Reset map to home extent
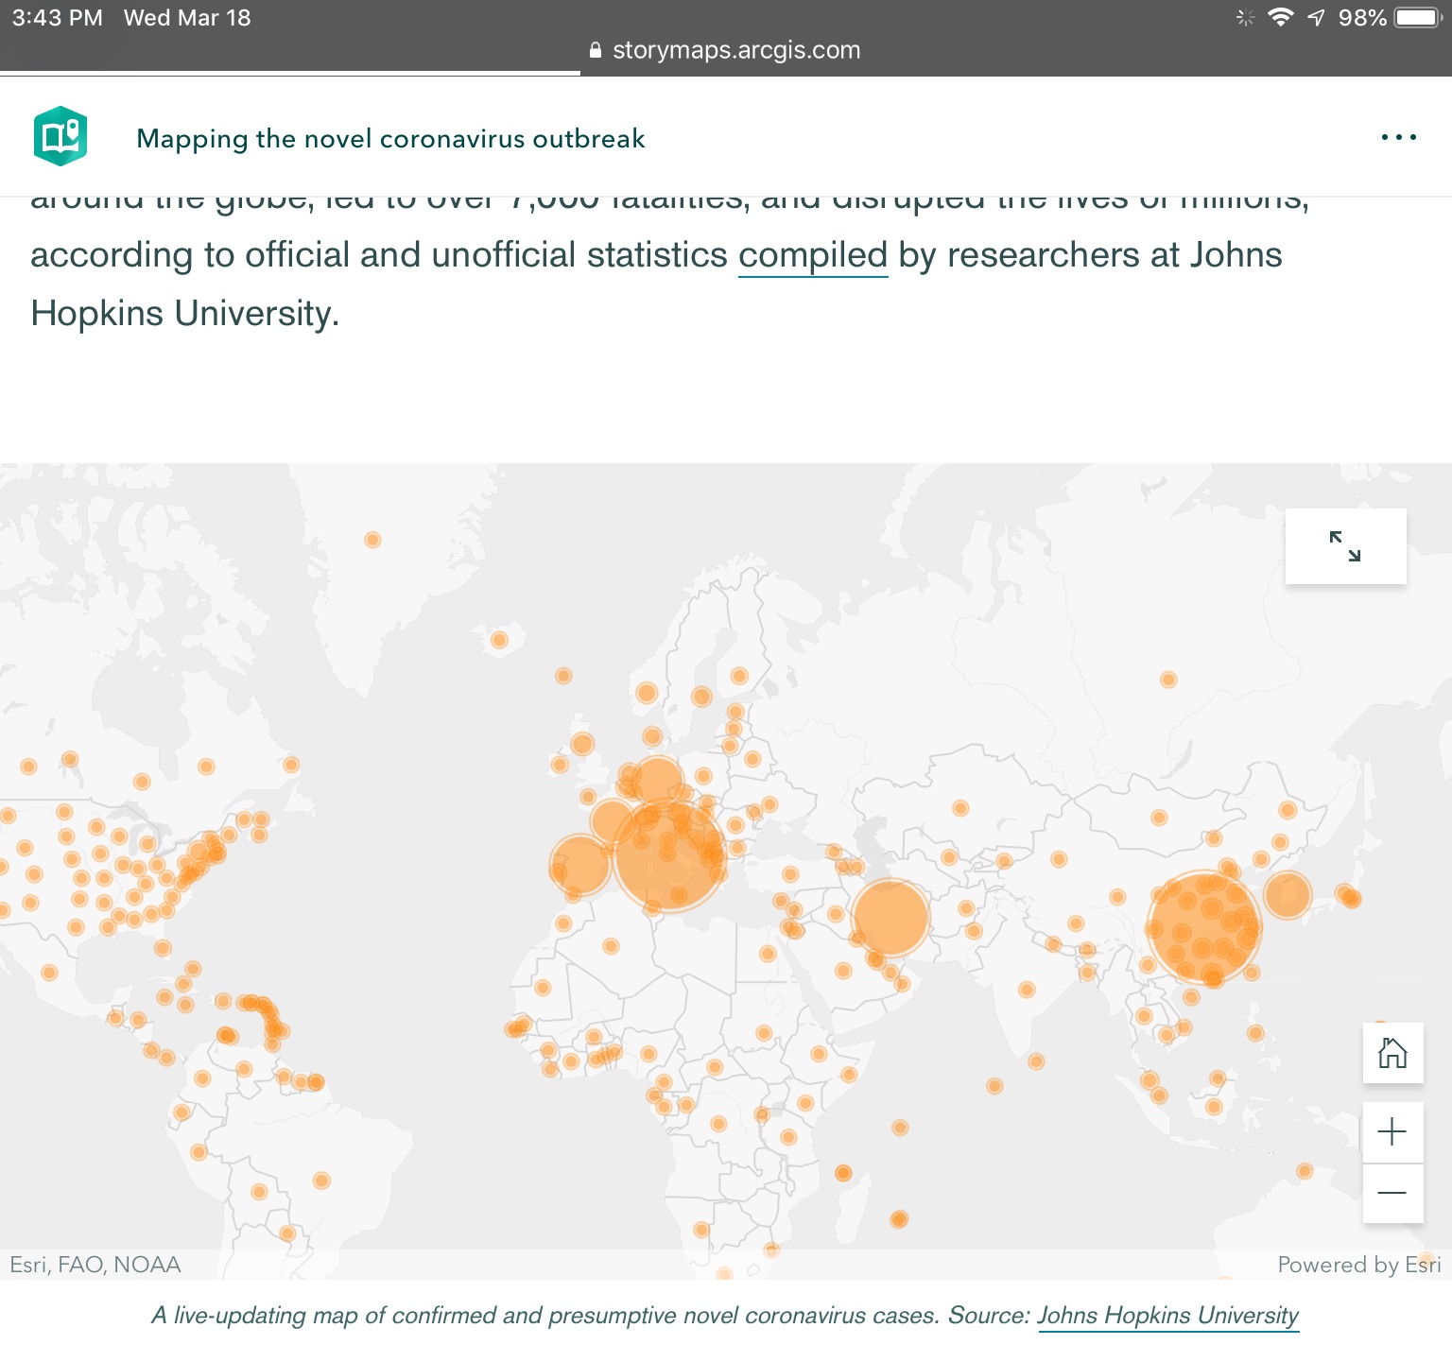The height and width of the screenshot is (1362, 1452). (x=1392, y=1053)
